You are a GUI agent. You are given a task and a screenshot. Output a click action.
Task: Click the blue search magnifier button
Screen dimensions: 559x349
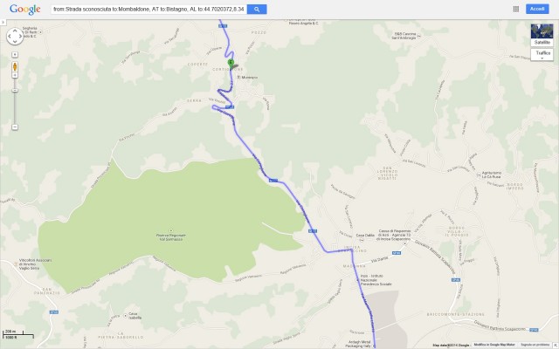(x=257, y=10)
